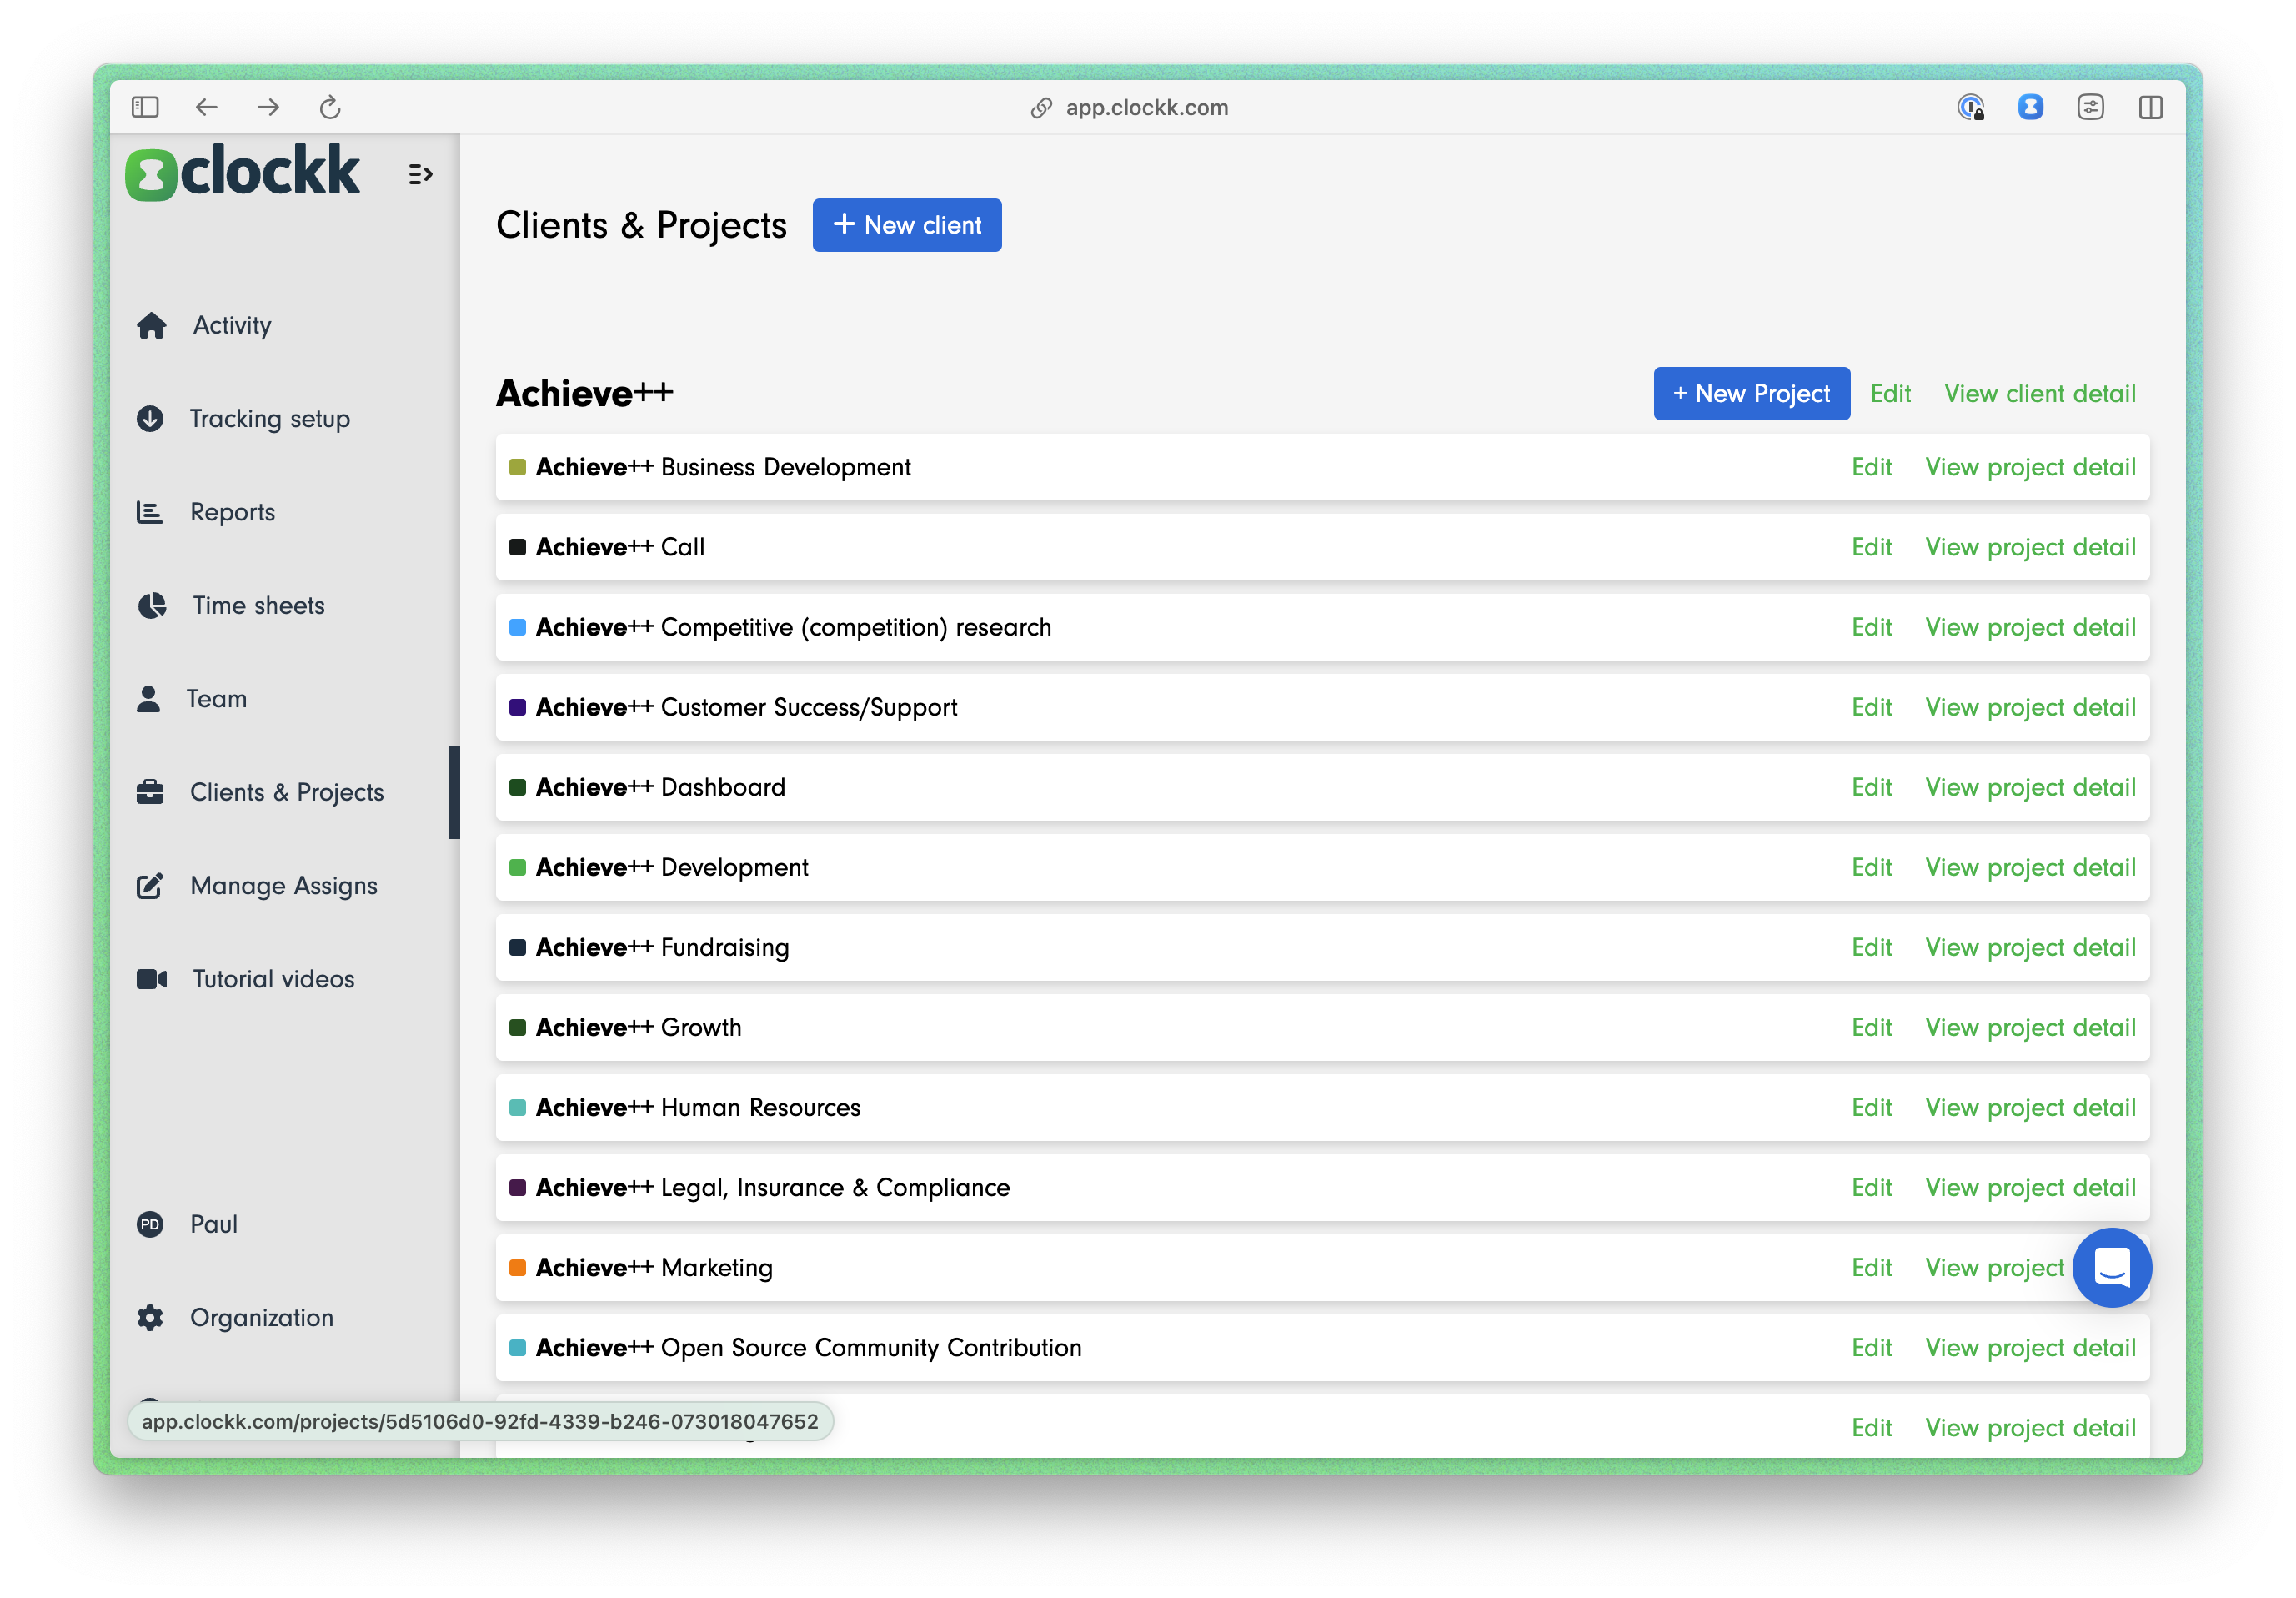Viewport: 2296px width, 1598px height.
Task: Open the browser settings sliders icon
Action: tap(2091, 107)
